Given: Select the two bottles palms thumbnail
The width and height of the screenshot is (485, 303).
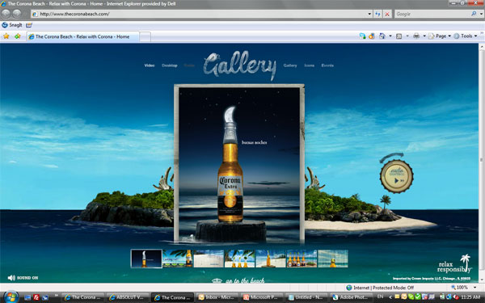Looking at the screenshot, I should (239, 259).
